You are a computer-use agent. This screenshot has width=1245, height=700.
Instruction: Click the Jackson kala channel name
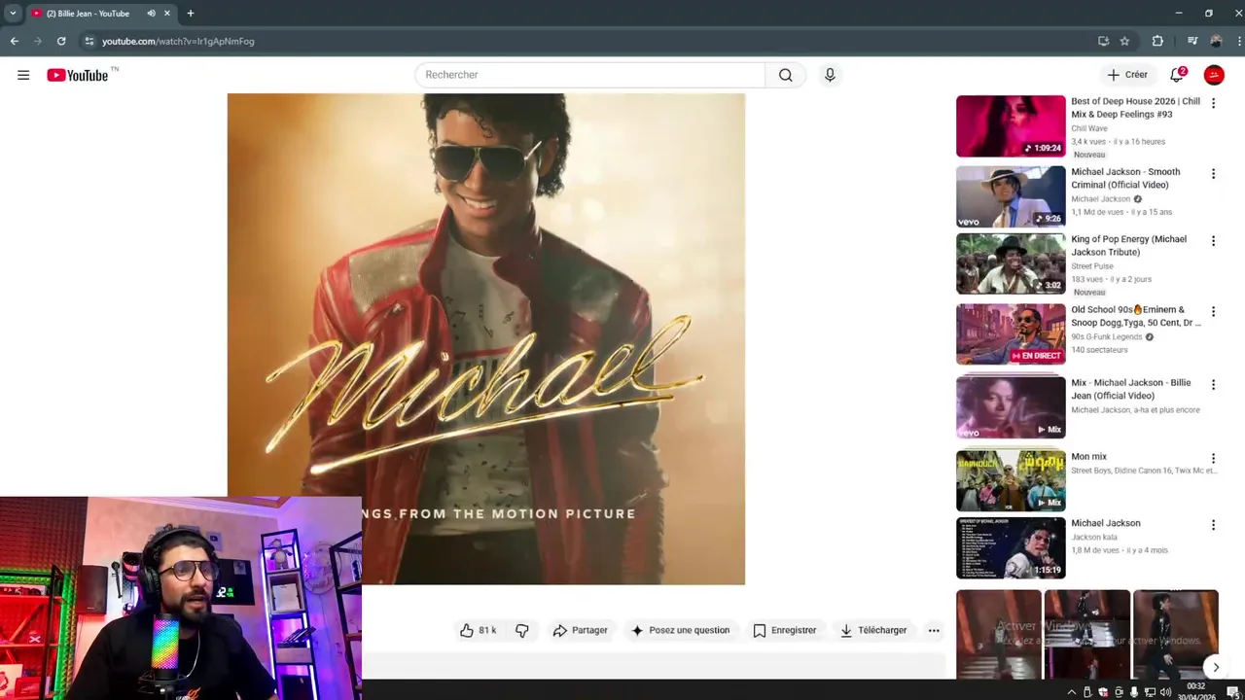coord(1094,537)
